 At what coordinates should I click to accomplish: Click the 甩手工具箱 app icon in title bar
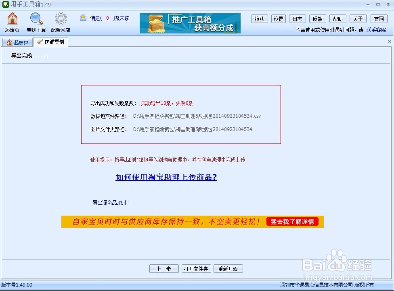pos(6,4)
